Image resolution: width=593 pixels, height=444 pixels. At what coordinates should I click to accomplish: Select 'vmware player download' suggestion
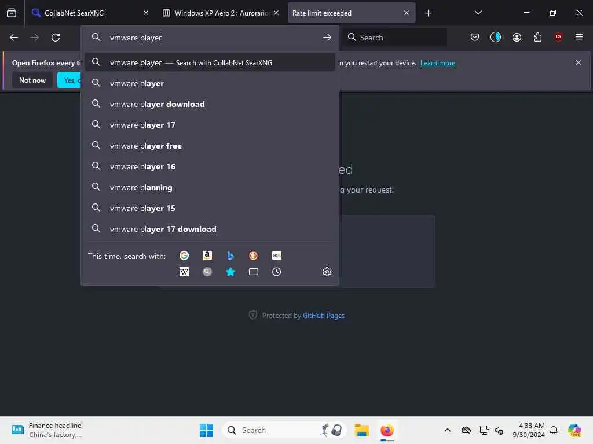210,104
